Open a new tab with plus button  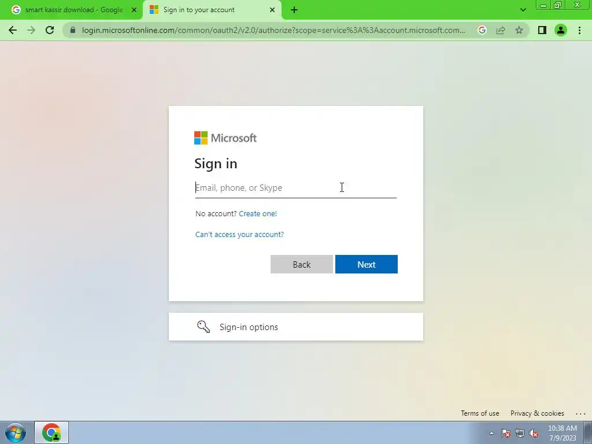tap(294, 10)
